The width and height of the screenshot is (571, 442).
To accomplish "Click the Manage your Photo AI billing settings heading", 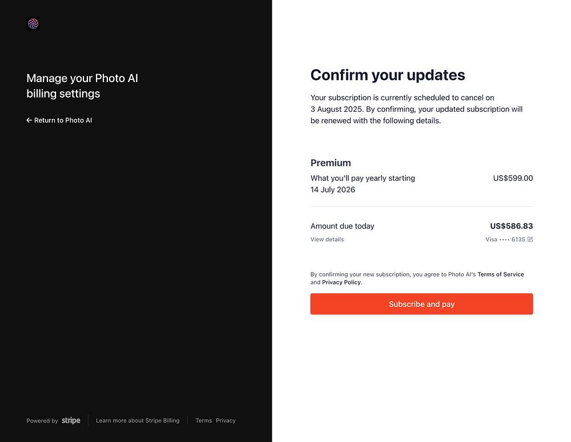I will 82,86.
